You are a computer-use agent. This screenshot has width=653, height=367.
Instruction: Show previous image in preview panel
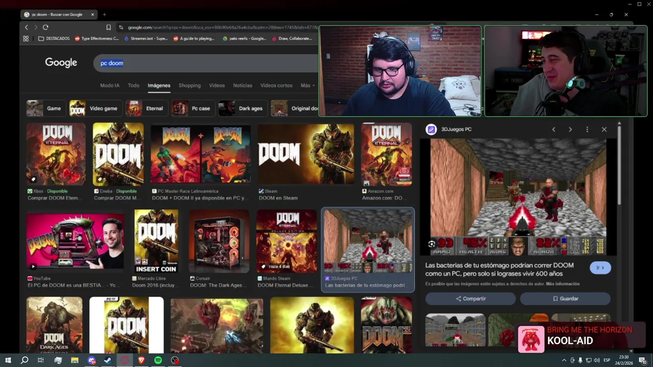(x=554, y=129)
